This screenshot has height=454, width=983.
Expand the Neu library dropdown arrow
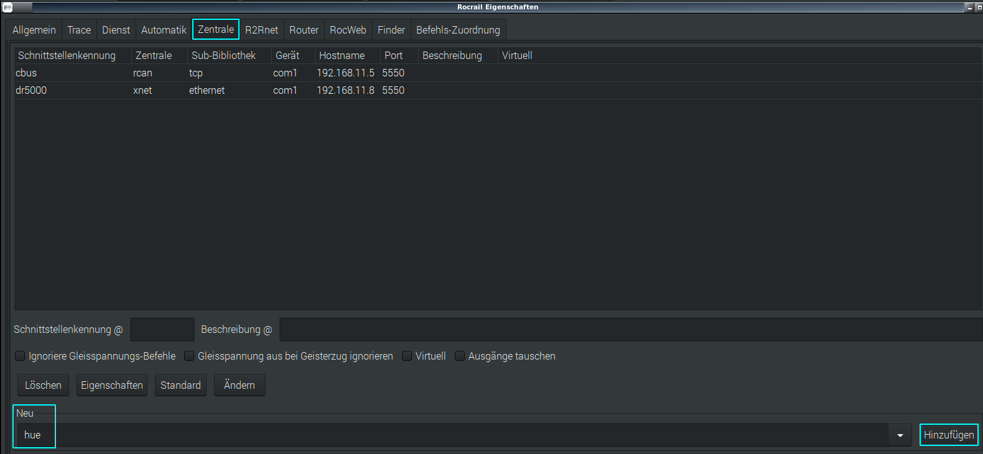(900, 435)
